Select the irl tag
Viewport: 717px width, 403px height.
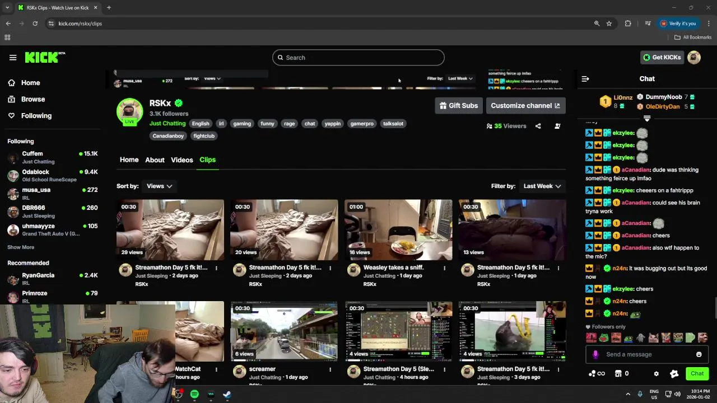coord(221,124)
